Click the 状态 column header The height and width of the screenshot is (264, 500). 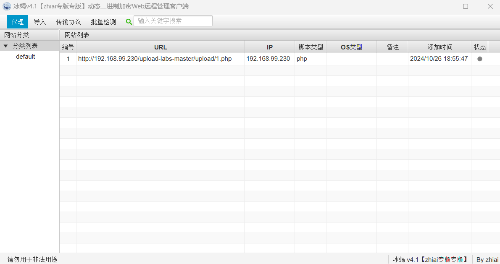click(x=479, y=47)
